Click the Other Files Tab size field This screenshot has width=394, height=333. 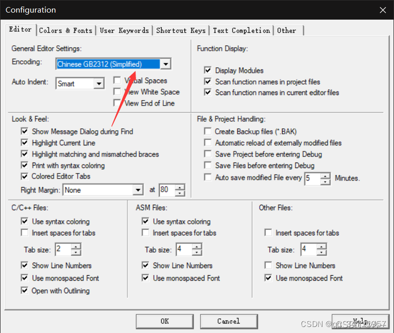click(309, 249)
